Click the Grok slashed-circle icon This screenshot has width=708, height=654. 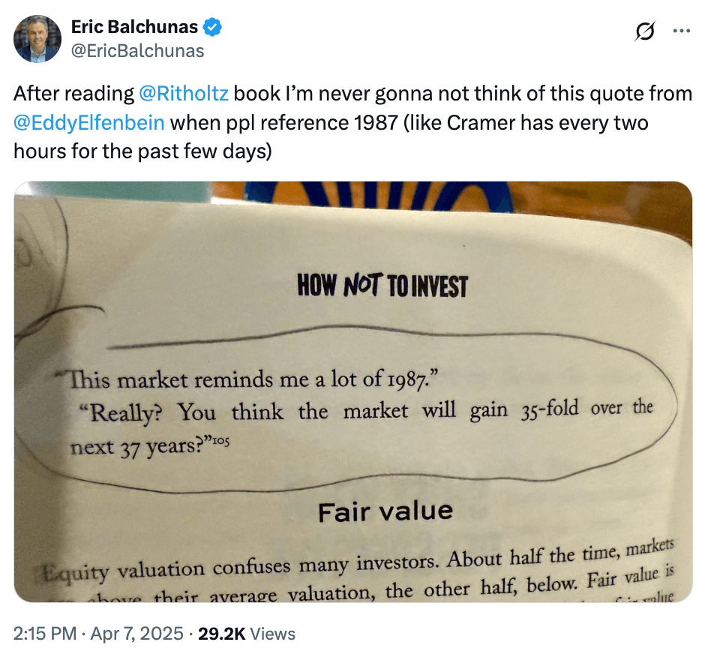tap(643, 32)
